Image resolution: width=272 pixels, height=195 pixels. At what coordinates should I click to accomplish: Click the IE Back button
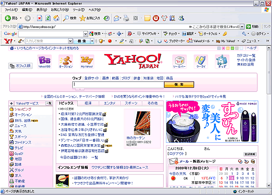(x=11, y=18)
